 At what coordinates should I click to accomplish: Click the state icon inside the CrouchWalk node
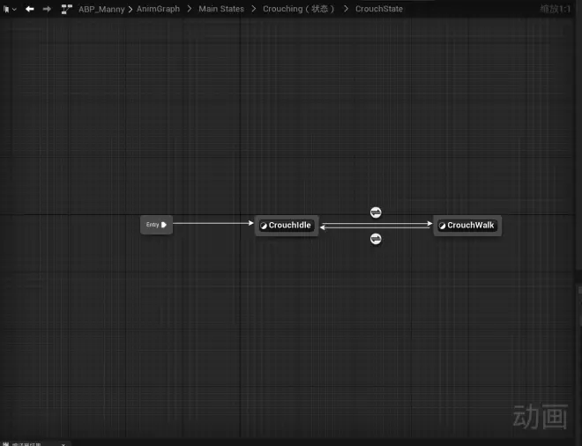pos(442,226)
